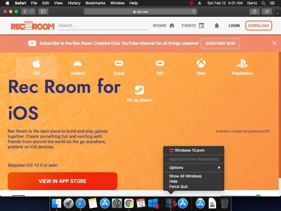Open the History menu
281x211 pixels.
tap(74, 3)
